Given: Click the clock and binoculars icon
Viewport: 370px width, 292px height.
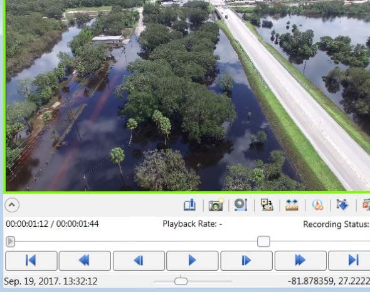Looking at the screenshot, I should tap(317, 205).
